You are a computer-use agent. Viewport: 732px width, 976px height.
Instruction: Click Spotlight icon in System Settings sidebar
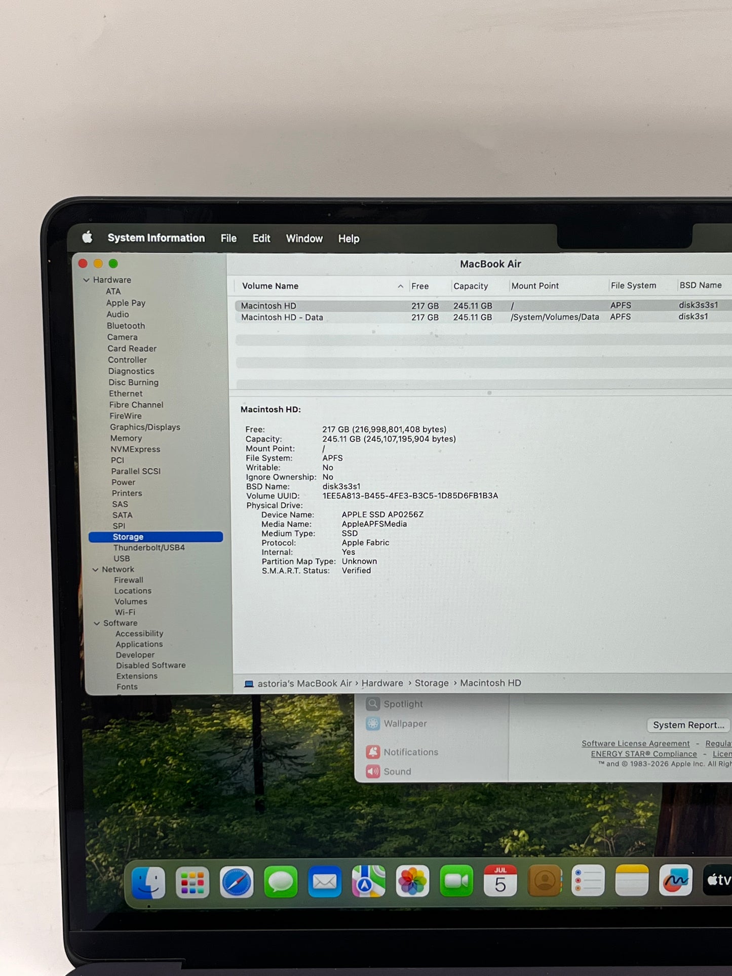click(x=373, y=704)
